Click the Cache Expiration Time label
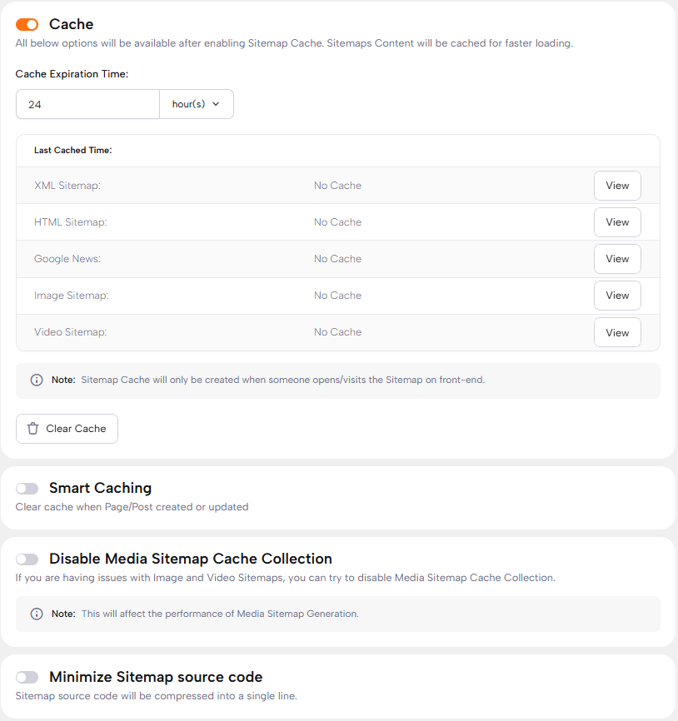Viewport: 678px width, 721px height. tap(72, 74)
